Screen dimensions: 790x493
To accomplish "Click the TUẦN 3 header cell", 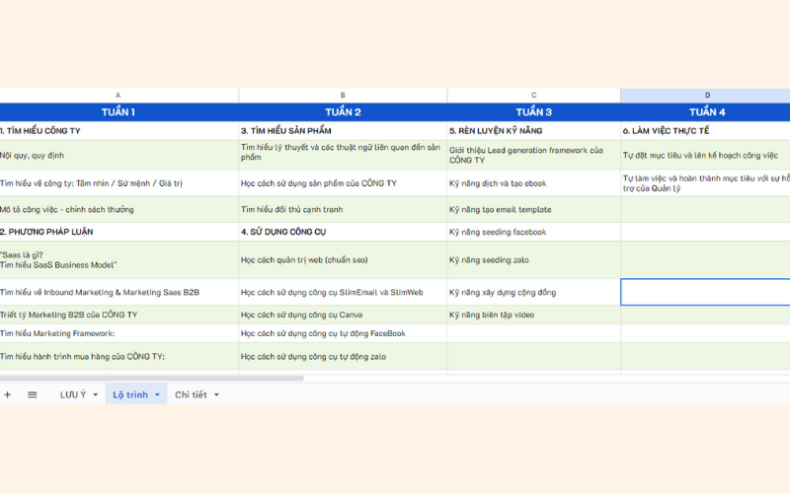I will 533,111.
